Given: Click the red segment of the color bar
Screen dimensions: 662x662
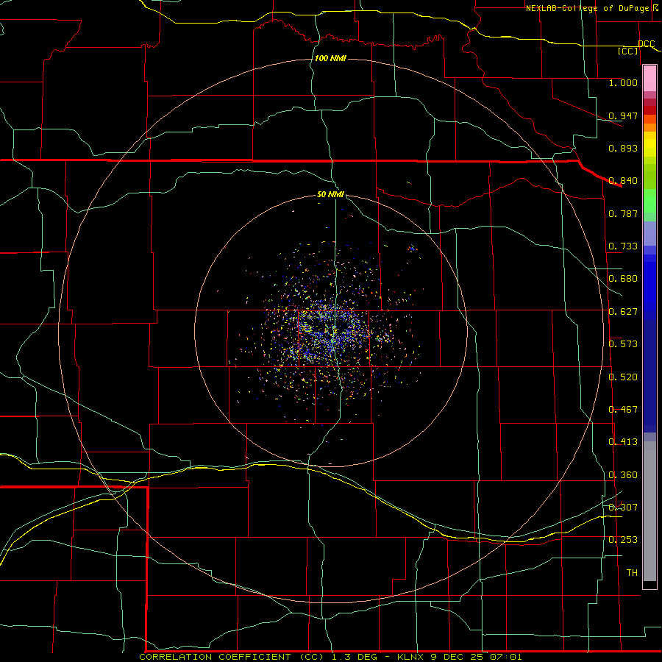Looking at the screenshot, I should point(649,110).
